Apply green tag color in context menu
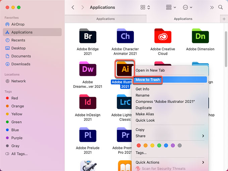 159,146
